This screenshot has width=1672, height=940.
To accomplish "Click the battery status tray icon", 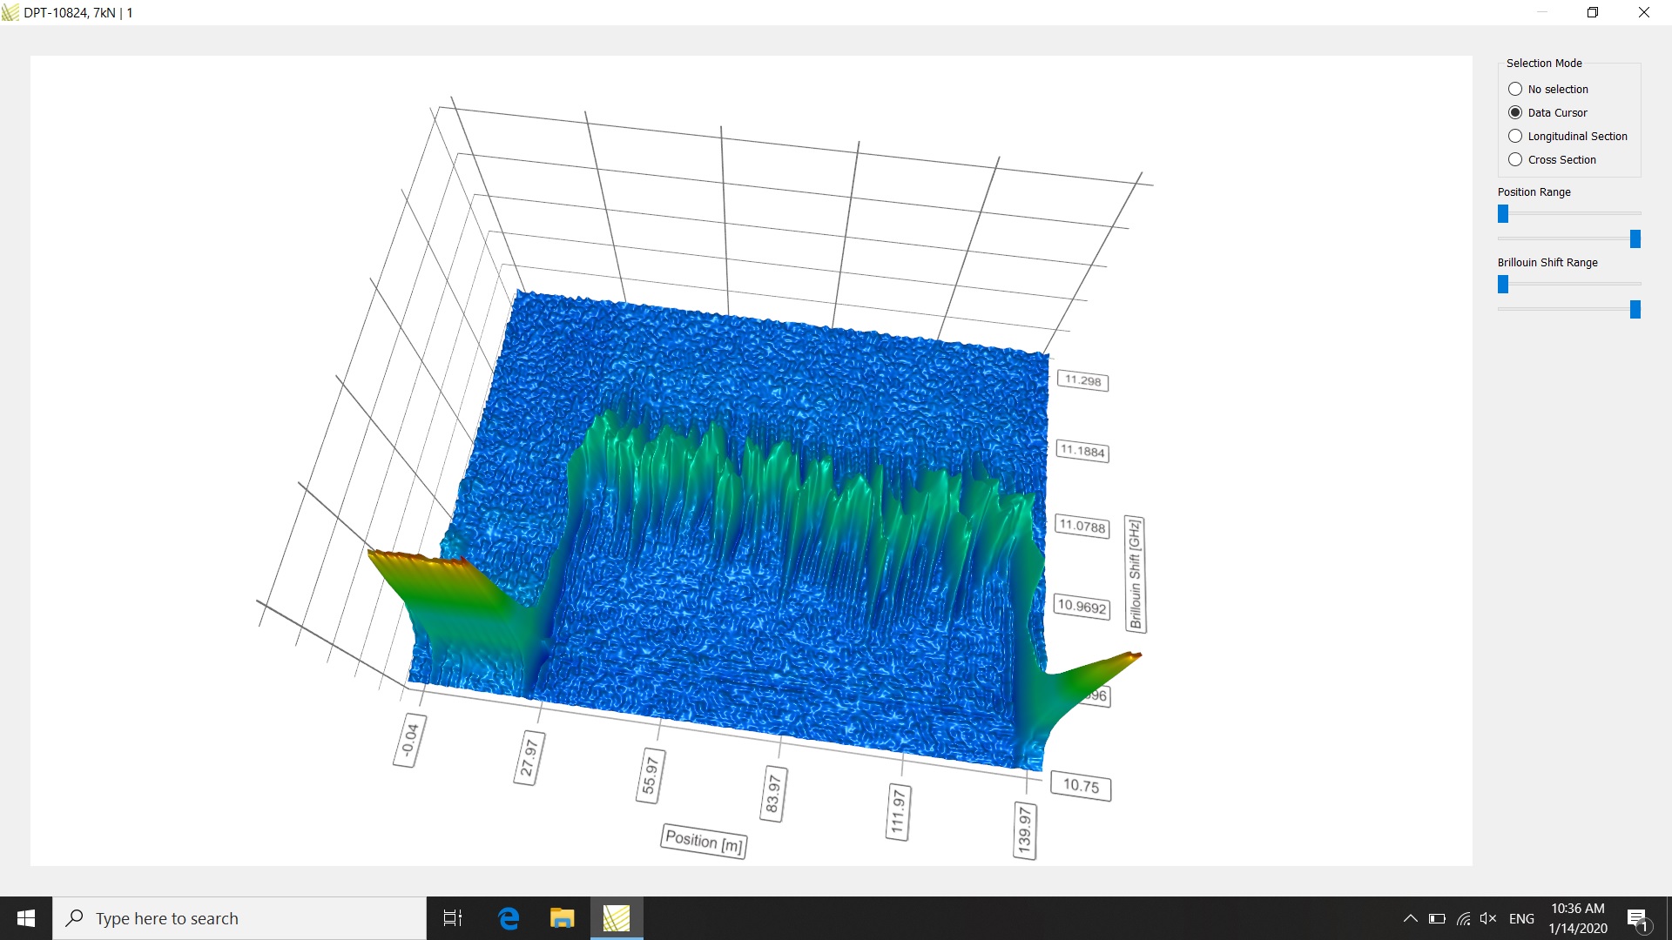I will click(x=1437, y=918).
